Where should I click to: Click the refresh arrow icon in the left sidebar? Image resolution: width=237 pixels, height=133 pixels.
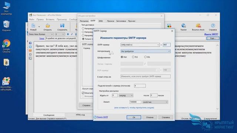click(30, 58)
